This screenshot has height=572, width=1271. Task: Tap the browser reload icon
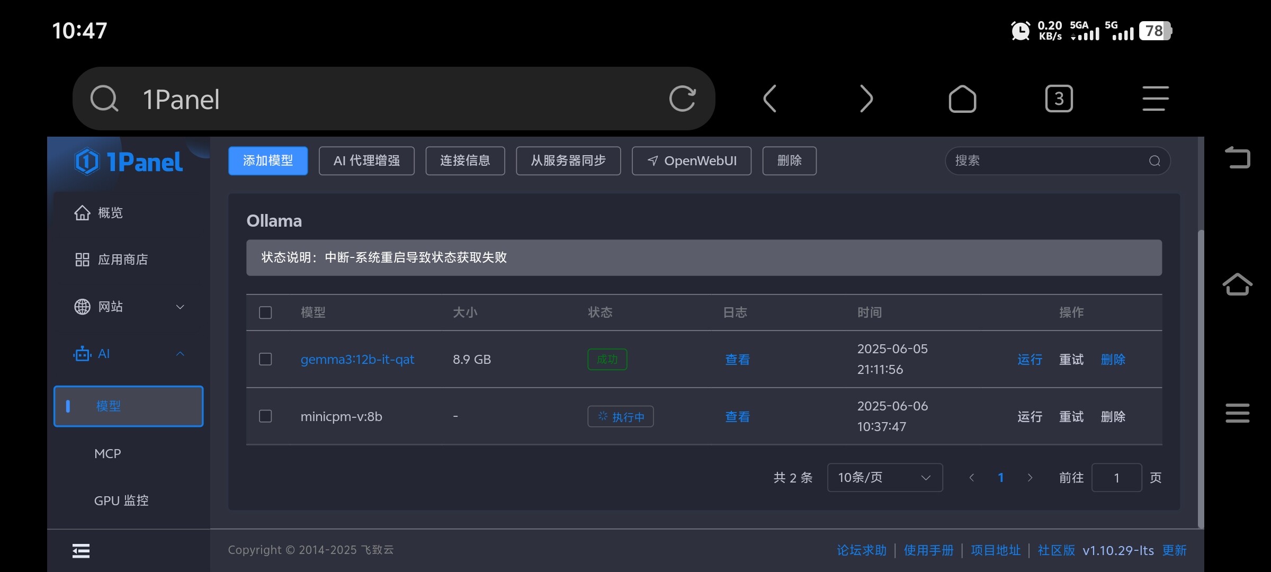tap(682, 99)
